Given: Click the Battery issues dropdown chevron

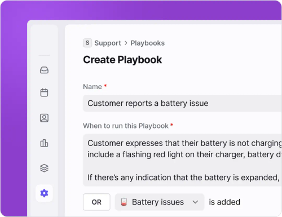Looking at the screenshot, I should coord(195,202).
